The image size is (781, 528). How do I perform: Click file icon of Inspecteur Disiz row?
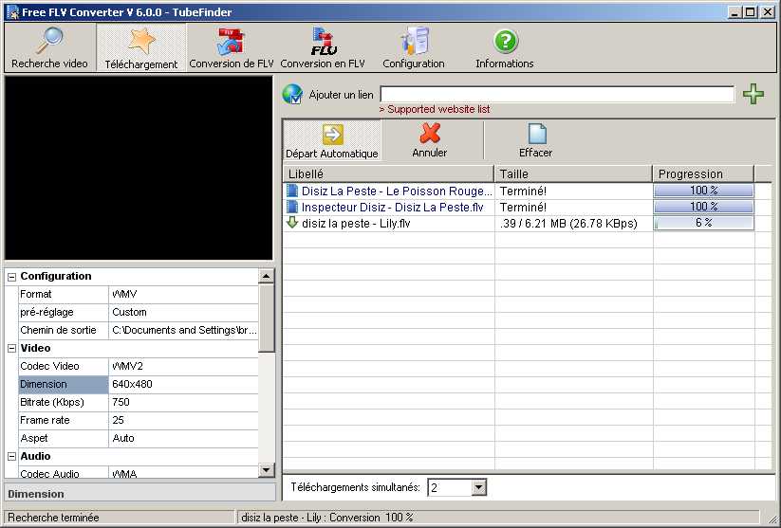[292, 207]
